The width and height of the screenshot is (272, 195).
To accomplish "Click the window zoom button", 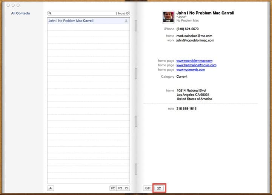I will point(18,5).
